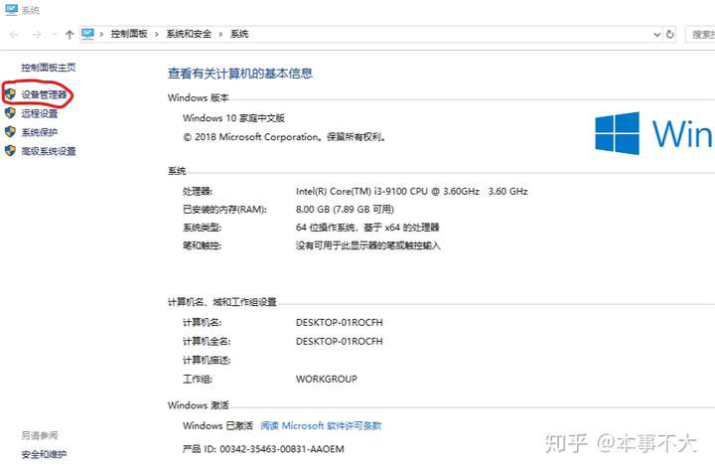
Task: Click the system window icon in title bar
Action: click(11, 10)
